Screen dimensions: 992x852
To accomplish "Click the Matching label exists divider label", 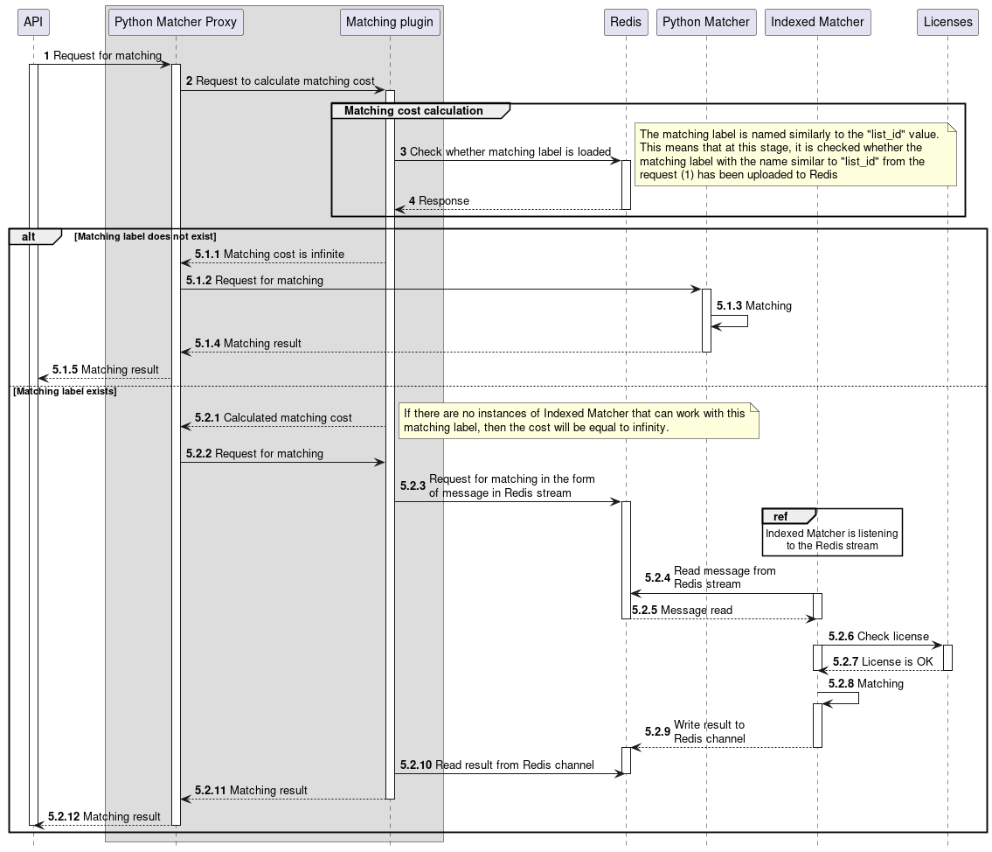I will (x=64, y=391).
